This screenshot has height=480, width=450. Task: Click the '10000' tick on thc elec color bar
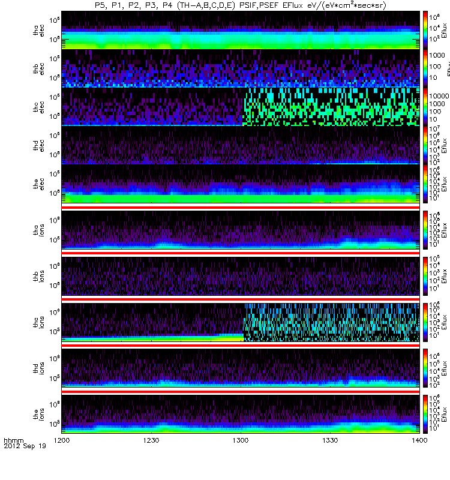coord(439,96)
